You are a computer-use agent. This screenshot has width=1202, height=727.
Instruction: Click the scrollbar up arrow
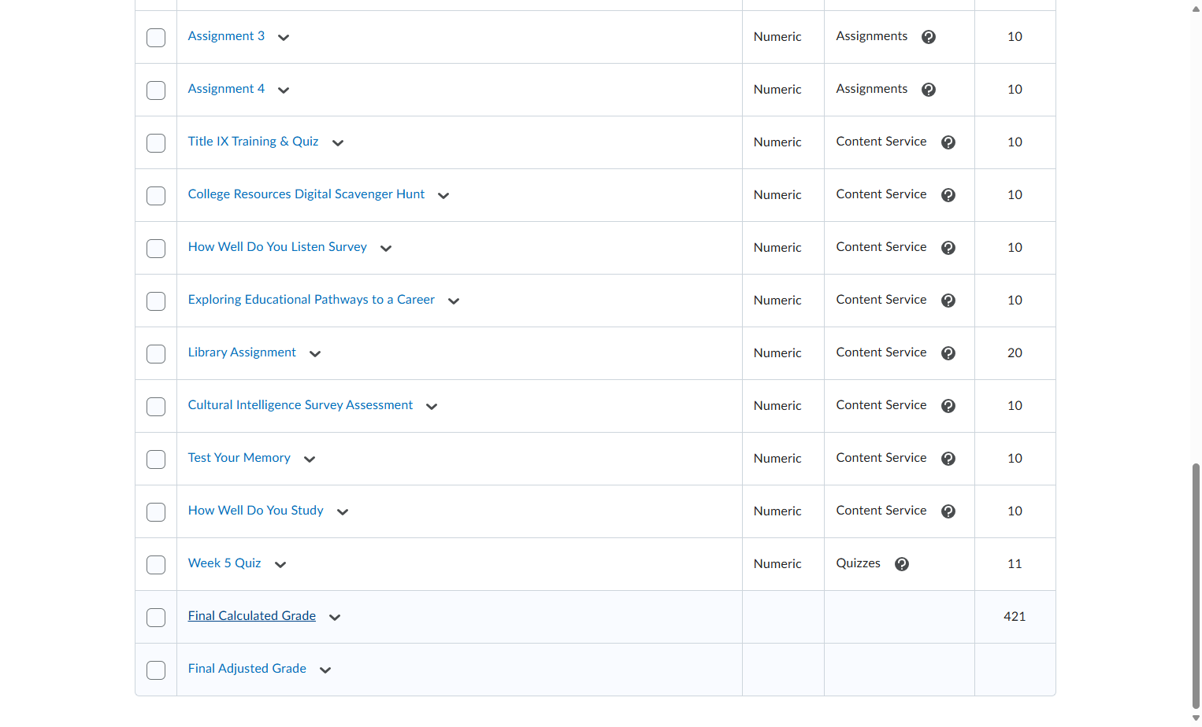point(1196,9)
